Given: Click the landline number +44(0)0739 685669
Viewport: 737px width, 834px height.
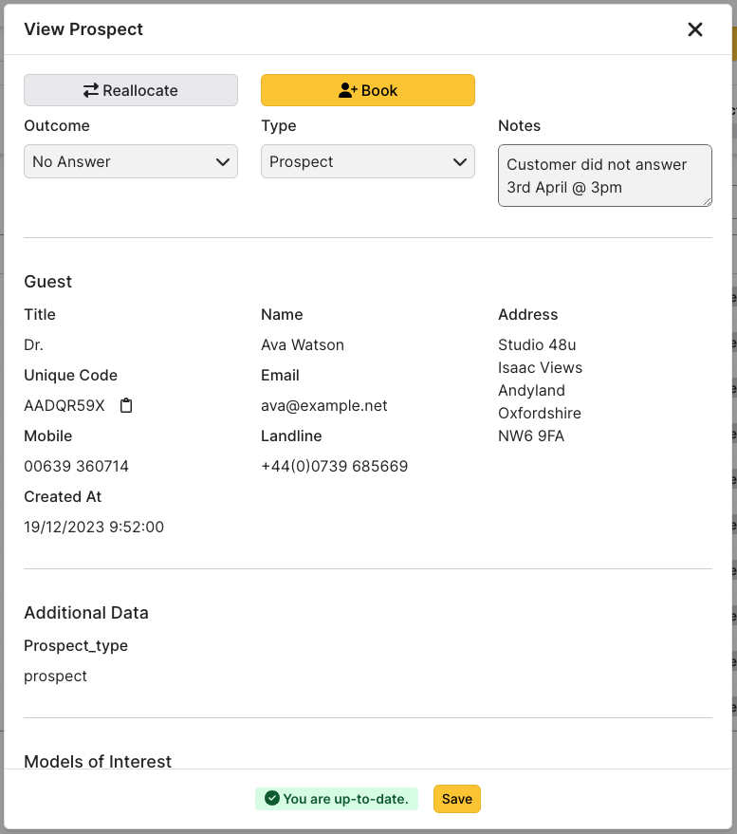Looking at the screenshot, I should coord(334,467).
